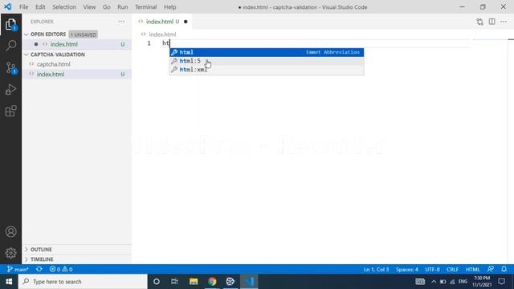Screen dimensions: 514x289
Task: Open Task View on taskbar
Action: click(x=174, y=282)
